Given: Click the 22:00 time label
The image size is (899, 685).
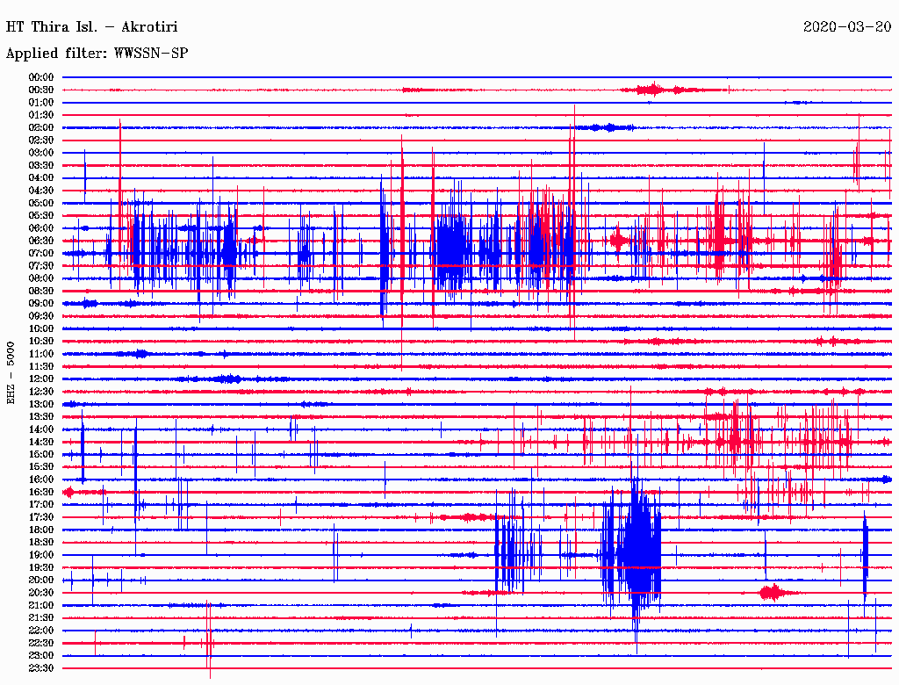Looking at the screenshot, I should pos(41,631).
